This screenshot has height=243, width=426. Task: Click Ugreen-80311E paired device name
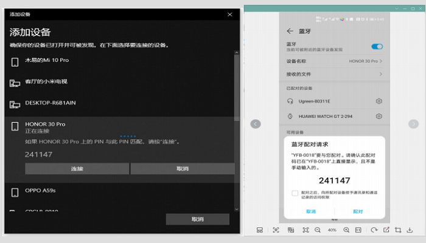315,101
